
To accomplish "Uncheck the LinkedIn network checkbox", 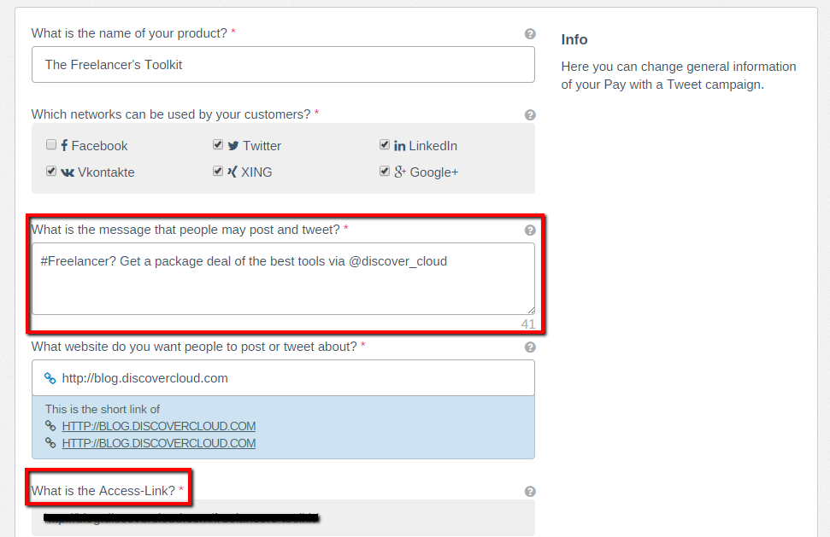I will coord(385,145).
